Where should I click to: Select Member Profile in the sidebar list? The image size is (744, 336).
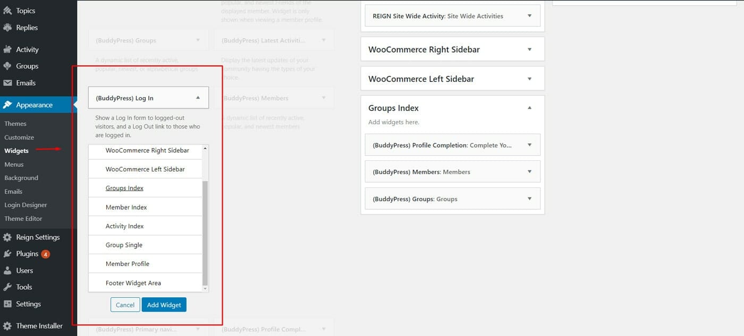(146, 264)
